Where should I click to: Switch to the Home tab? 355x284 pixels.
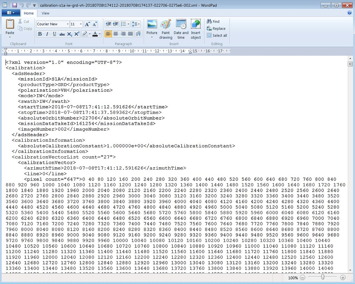point(29,13)
